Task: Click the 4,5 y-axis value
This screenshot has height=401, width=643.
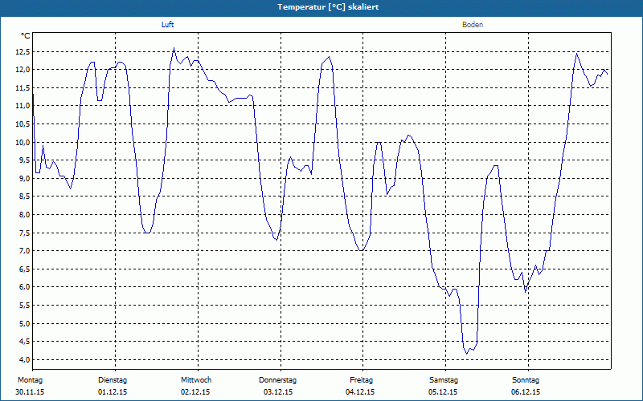Action: pyautogui.click(x=24, y=342)
